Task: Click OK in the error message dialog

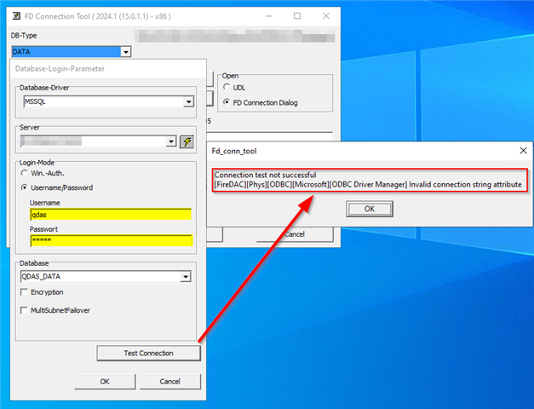Action: (x=370, y=209)
